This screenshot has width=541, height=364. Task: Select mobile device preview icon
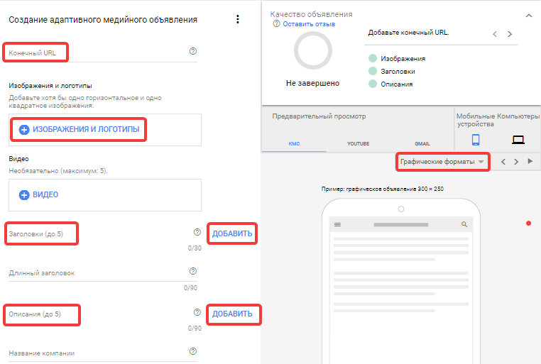pos(476,140)
